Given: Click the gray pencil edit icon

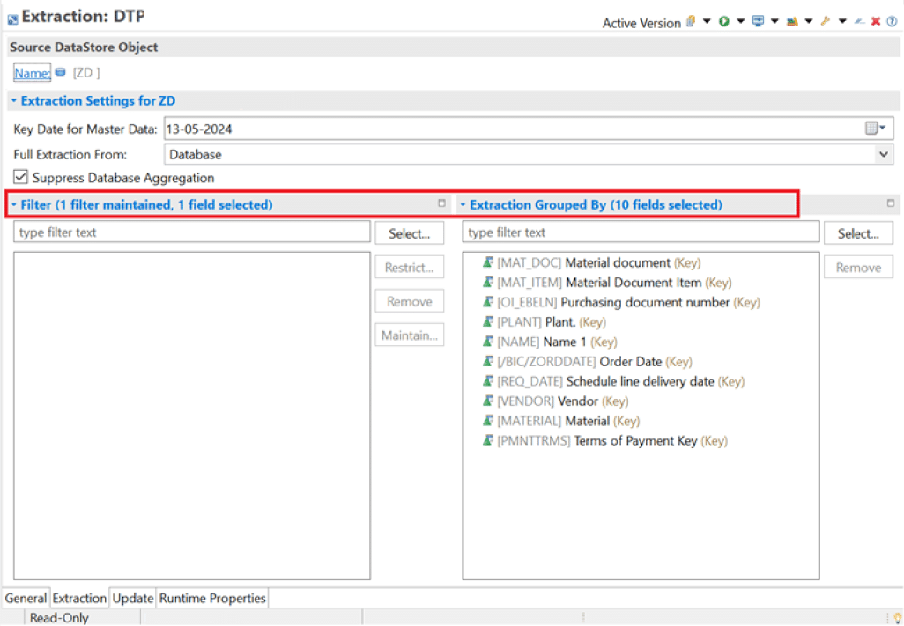Looking at the screenshot, I should [x=860, y=21].
